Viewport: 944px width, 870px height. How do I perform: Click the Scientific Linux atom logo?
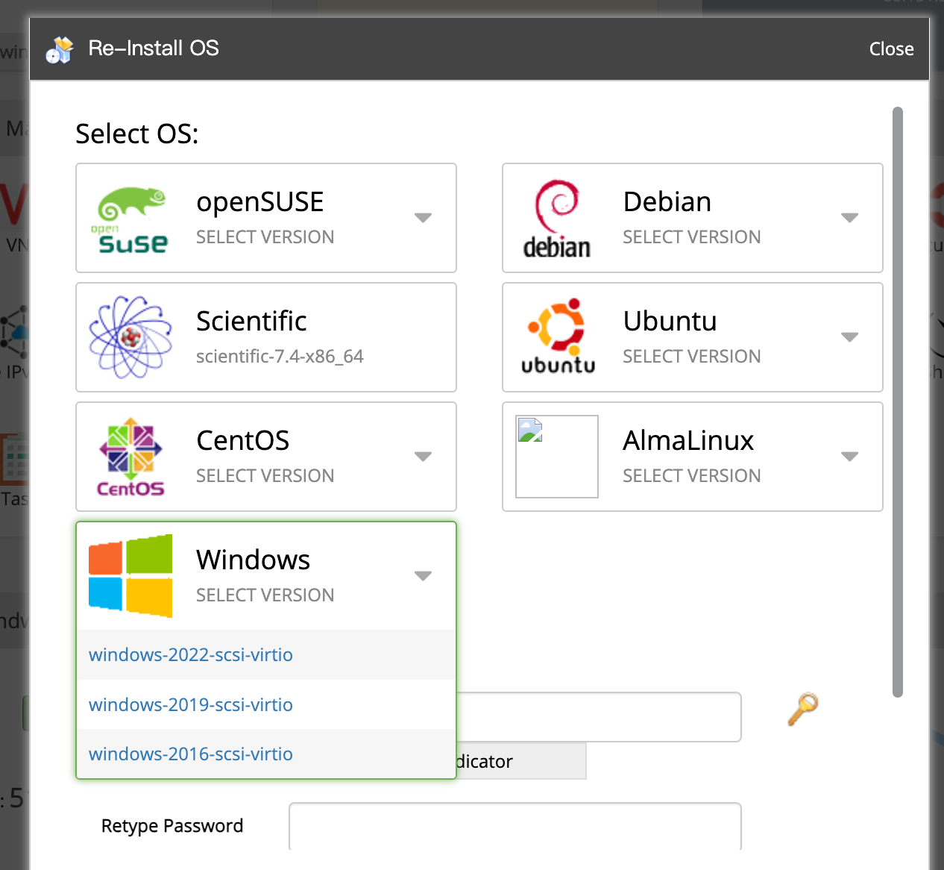(x=130, y=337)
